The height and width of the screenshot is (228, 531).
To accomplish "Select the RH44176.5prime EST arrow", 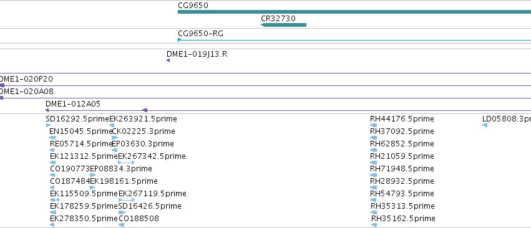I will point(374,125).
